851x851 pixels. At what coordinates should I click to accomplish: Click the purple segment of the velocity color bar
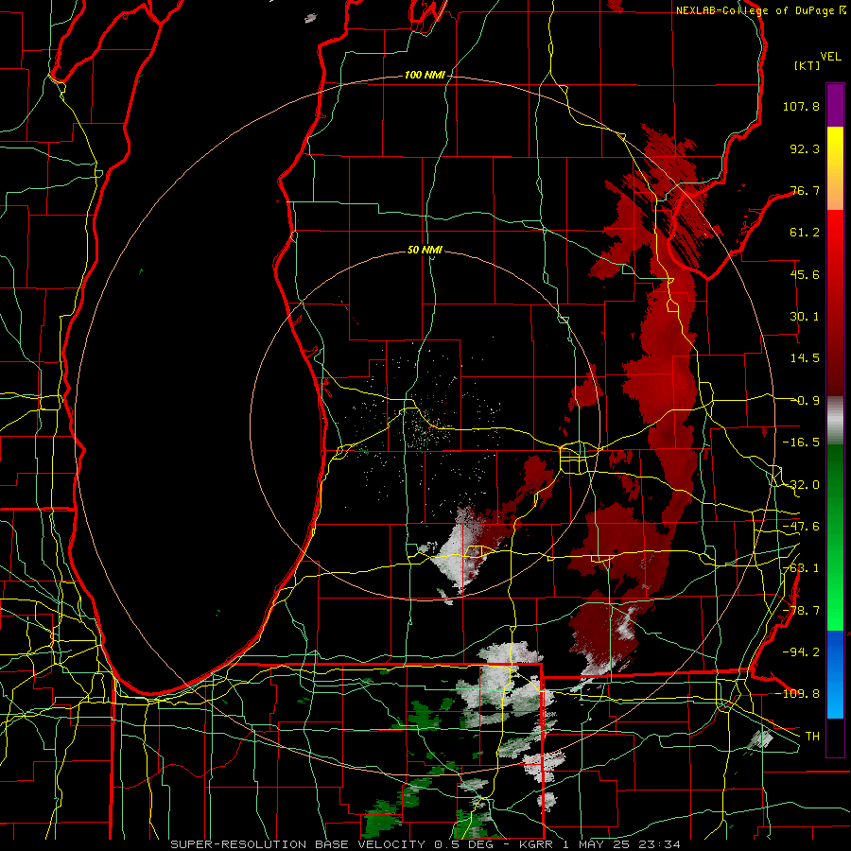coord(835,105)
